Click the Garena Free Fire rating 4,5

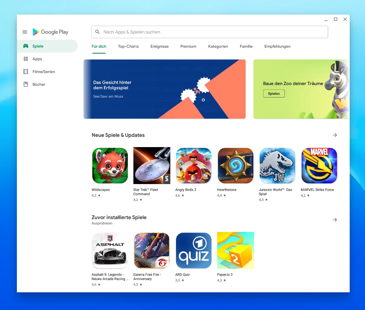coord(138,285)
